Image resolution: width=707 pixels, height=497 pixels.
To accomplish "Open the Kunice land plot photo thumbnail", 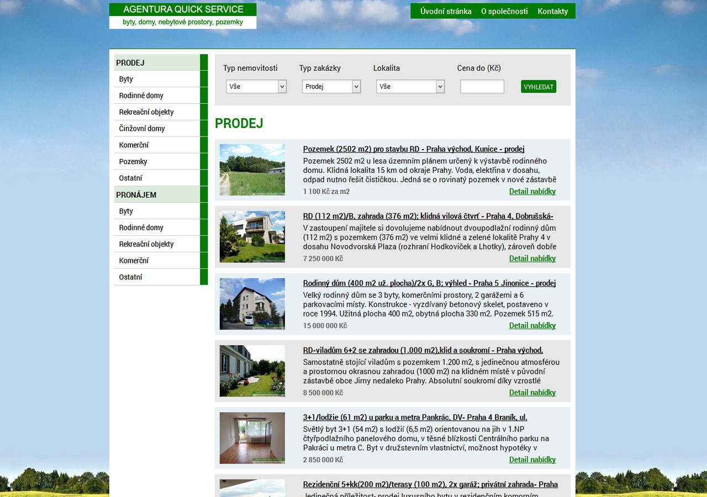I will 252,170.
